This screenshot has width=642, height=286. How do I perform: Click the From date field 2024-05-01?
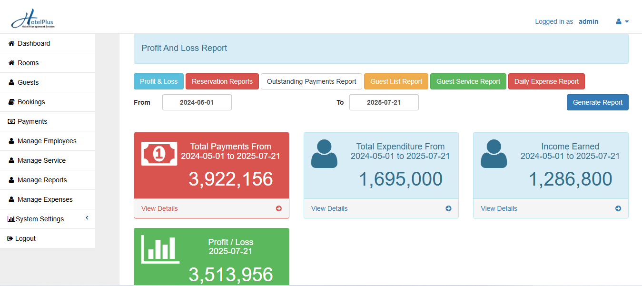click(x=197, y=102)
